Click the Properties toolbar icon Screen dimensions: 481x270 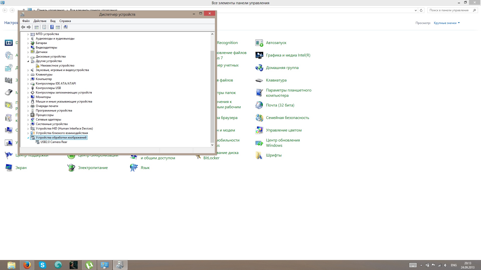pyautogui.click(x=44, y=27)
